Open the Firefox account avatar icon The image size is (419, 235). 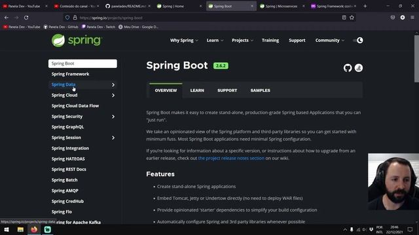click(403, 18)
